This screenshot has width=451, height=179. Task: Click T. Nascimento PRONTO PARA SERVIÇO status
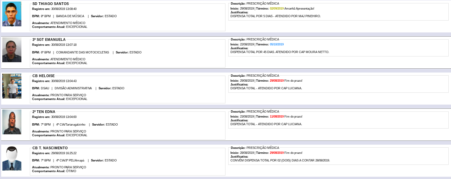pos(68,167)
